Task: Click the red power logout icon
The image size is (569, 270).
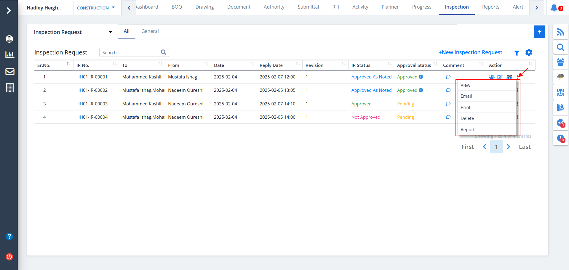Action: 9,257
